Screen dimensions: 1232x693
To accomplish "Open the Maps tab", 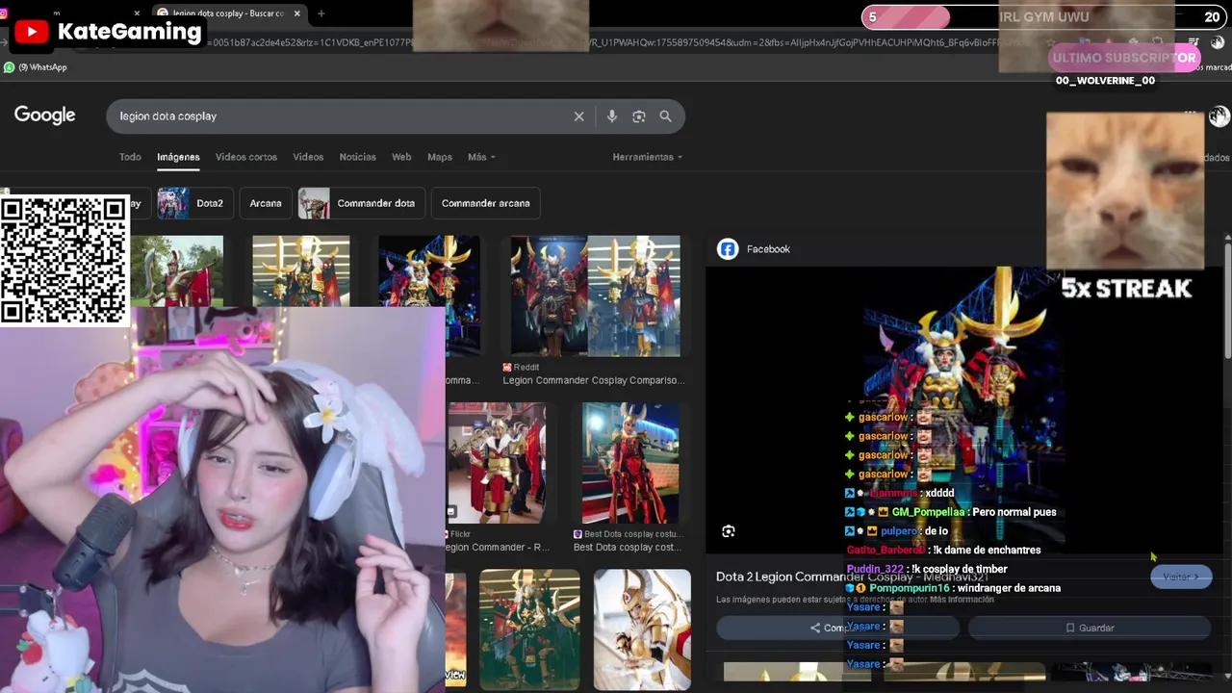I will 439,157.
